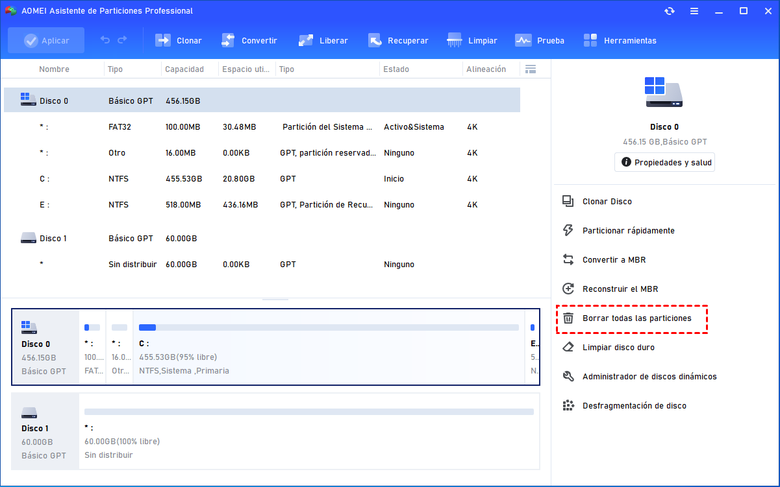
Task: Click the Propiedades y salud button
Action: point(664,162)
